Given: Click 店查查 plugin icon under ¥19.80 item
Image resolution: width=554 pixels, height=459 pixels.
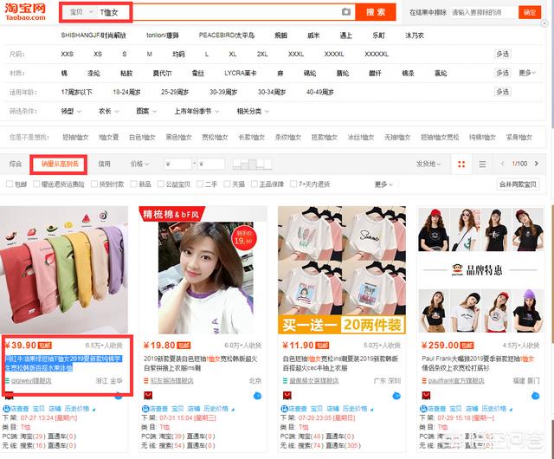Looking at the screenshot, I should pyautogui.click(x=145, y=409).
